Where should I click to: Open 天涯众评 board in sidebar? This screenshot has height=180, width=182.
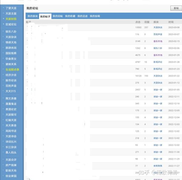[x=11, y=160]
